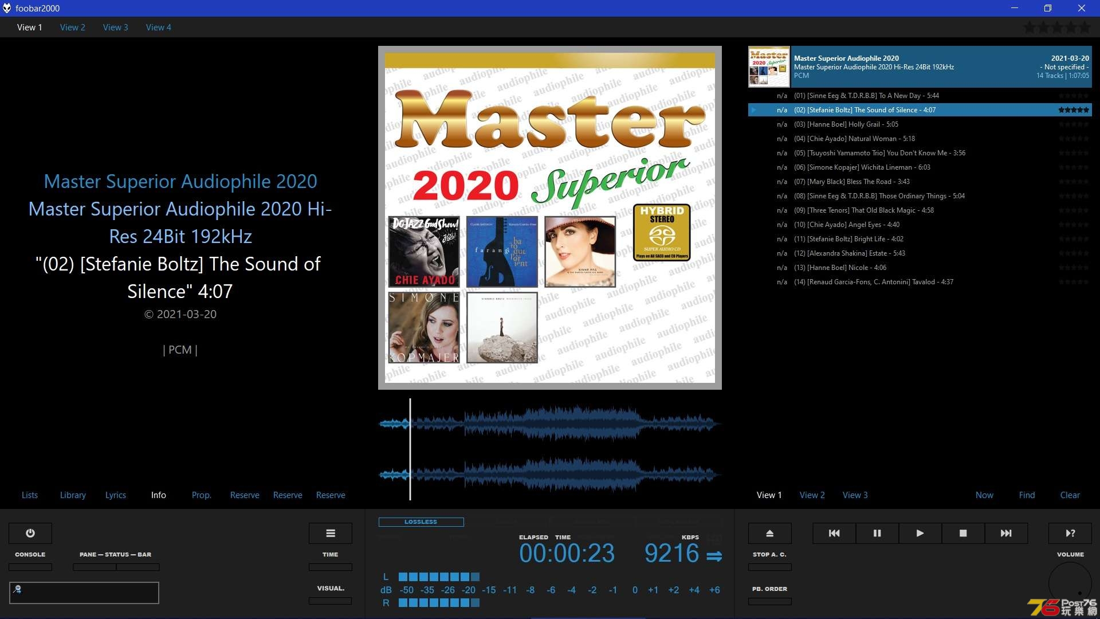This screenshot has width=1100, height=619.
Task: Switch to View 3 top tab
Action: tap(116, 27)
